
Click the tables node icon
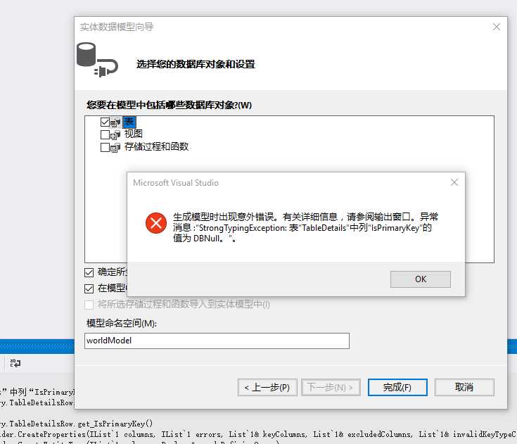click(115, 122)
